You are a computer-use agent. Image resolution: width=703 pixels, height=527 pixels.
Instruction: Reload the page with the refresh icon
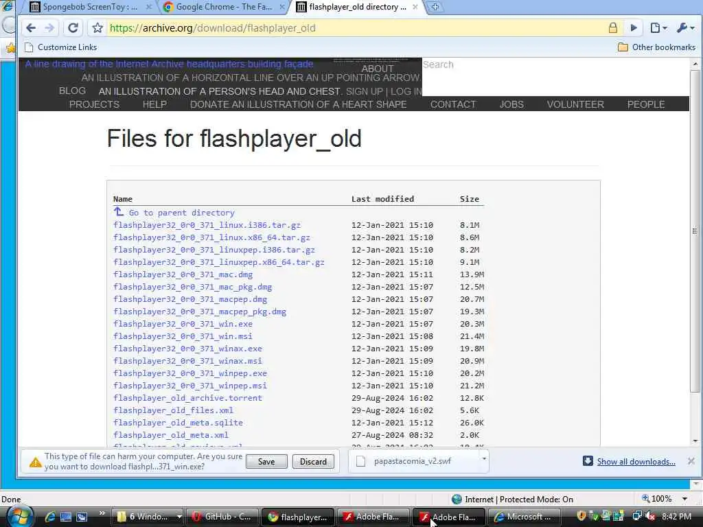[73, 27]
